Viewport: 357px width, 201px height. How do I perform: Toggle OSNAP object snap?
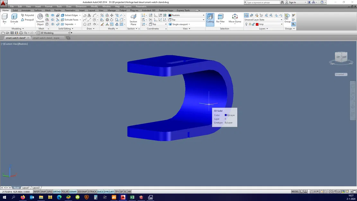tap(73, 192)
